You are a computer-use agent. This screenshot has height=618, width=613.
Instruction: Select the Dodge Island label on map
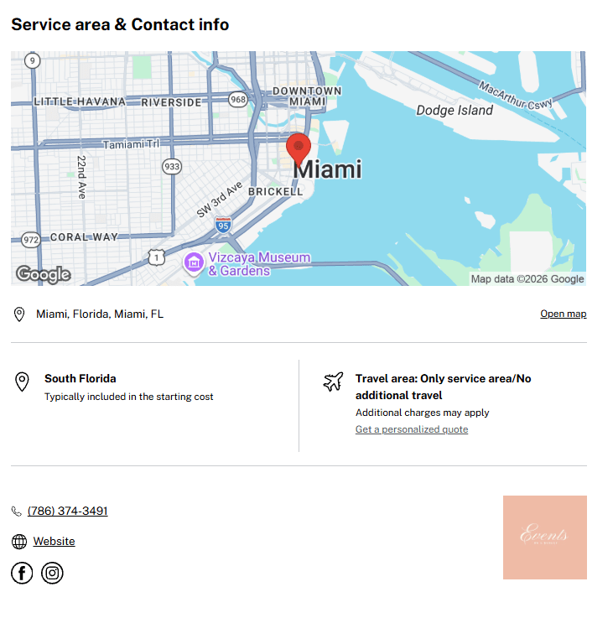[x=455, y=110]
